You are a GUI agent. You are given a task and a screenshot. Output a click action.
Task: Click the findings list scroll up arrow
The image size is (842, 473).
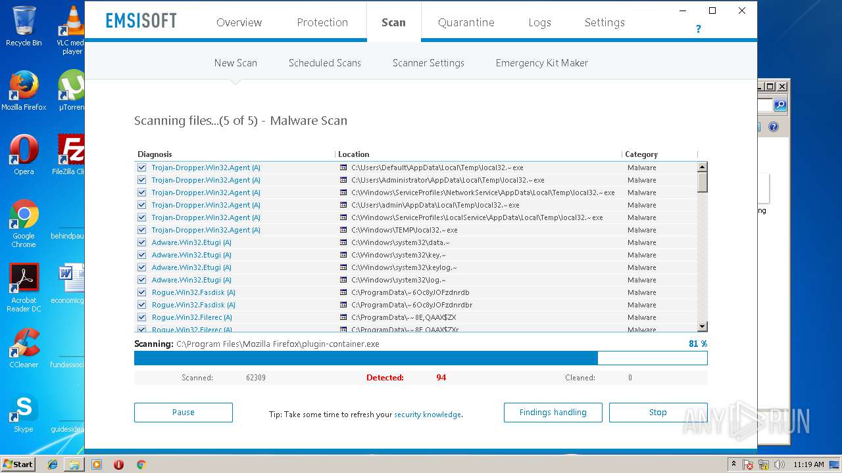coord(702,168)
